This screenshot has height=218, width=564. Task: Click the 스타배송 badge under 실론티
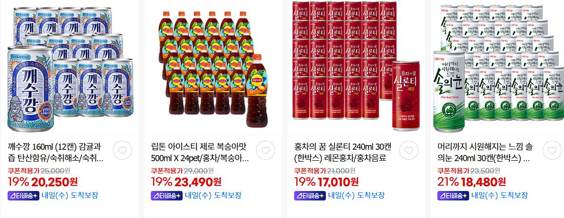click(x=310, y=196)
